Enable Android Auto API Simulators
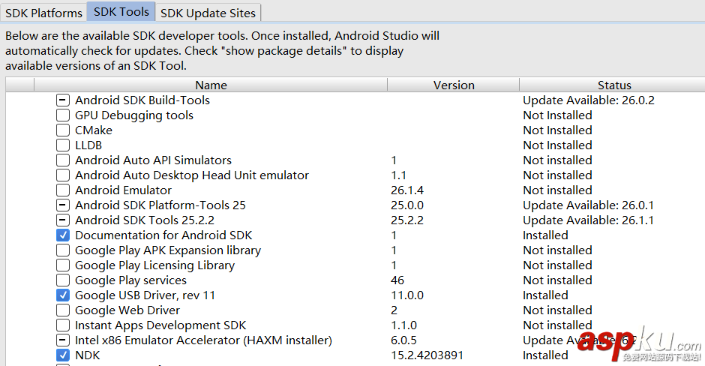 coord(63,160)
